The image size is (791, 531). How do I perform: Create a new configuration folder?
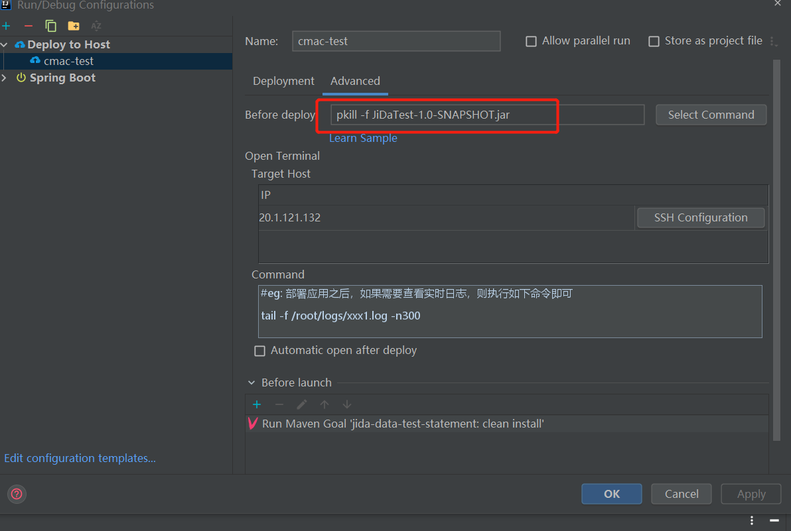74,25
